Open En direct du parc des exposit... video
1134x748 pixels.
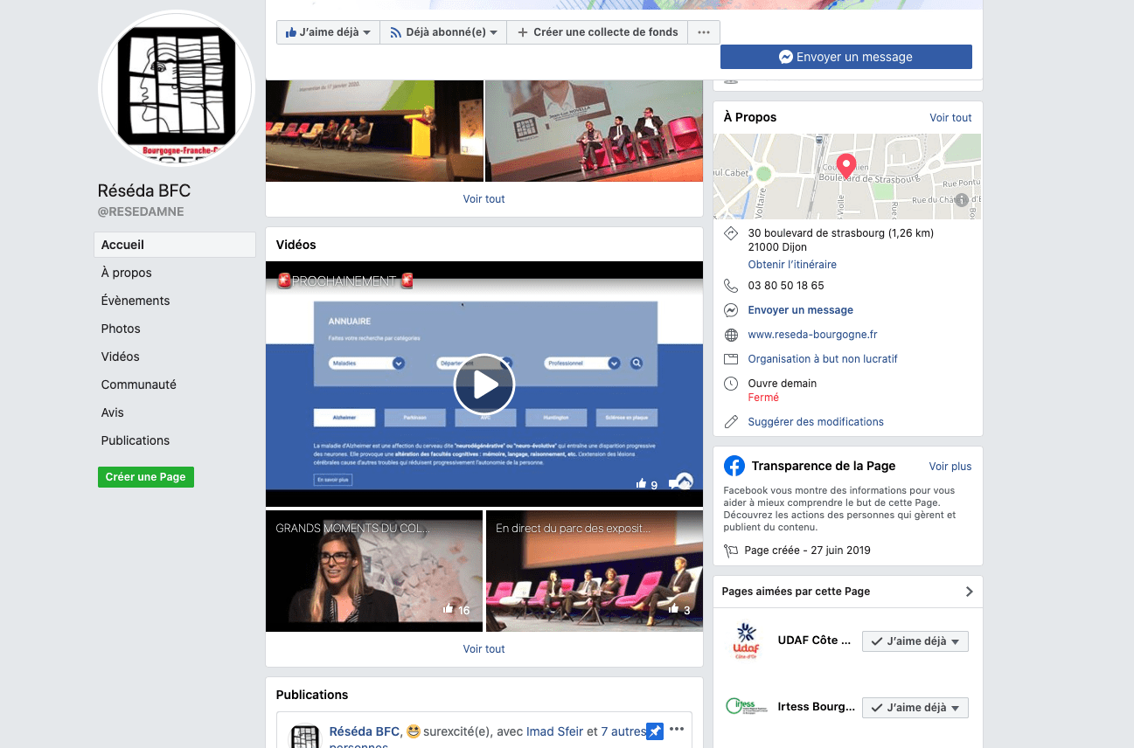595,571
